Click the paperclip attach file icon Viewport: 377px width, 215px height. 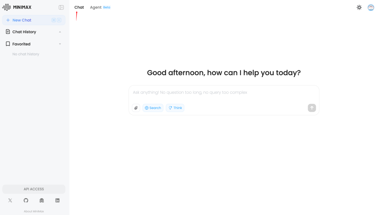pyautogui.click(x=136, y=108)
